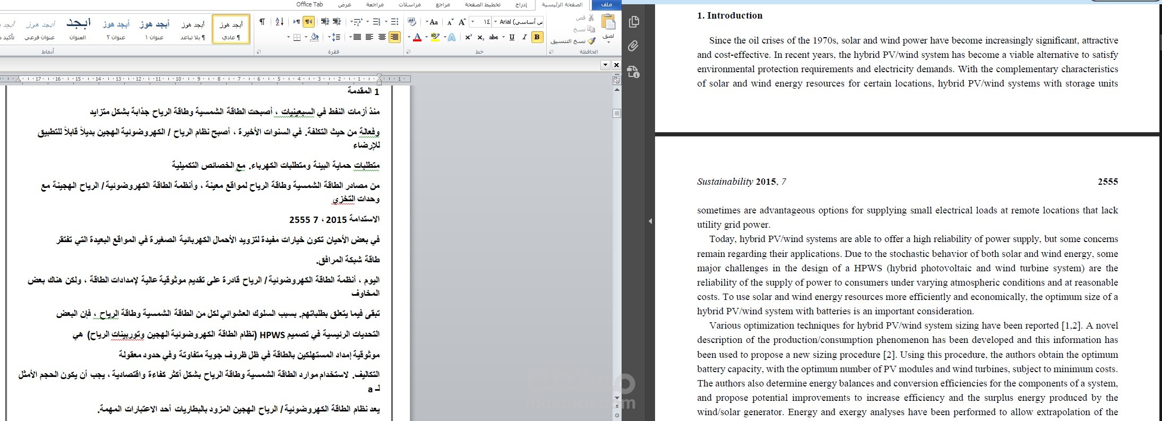
Task: Open the underline style dropdown arrow
Action: [x=504, y=37]
